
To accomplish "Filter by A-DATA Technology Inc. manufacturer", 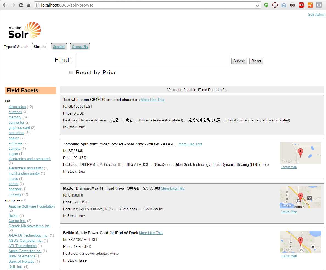I will tap(29, 235).
